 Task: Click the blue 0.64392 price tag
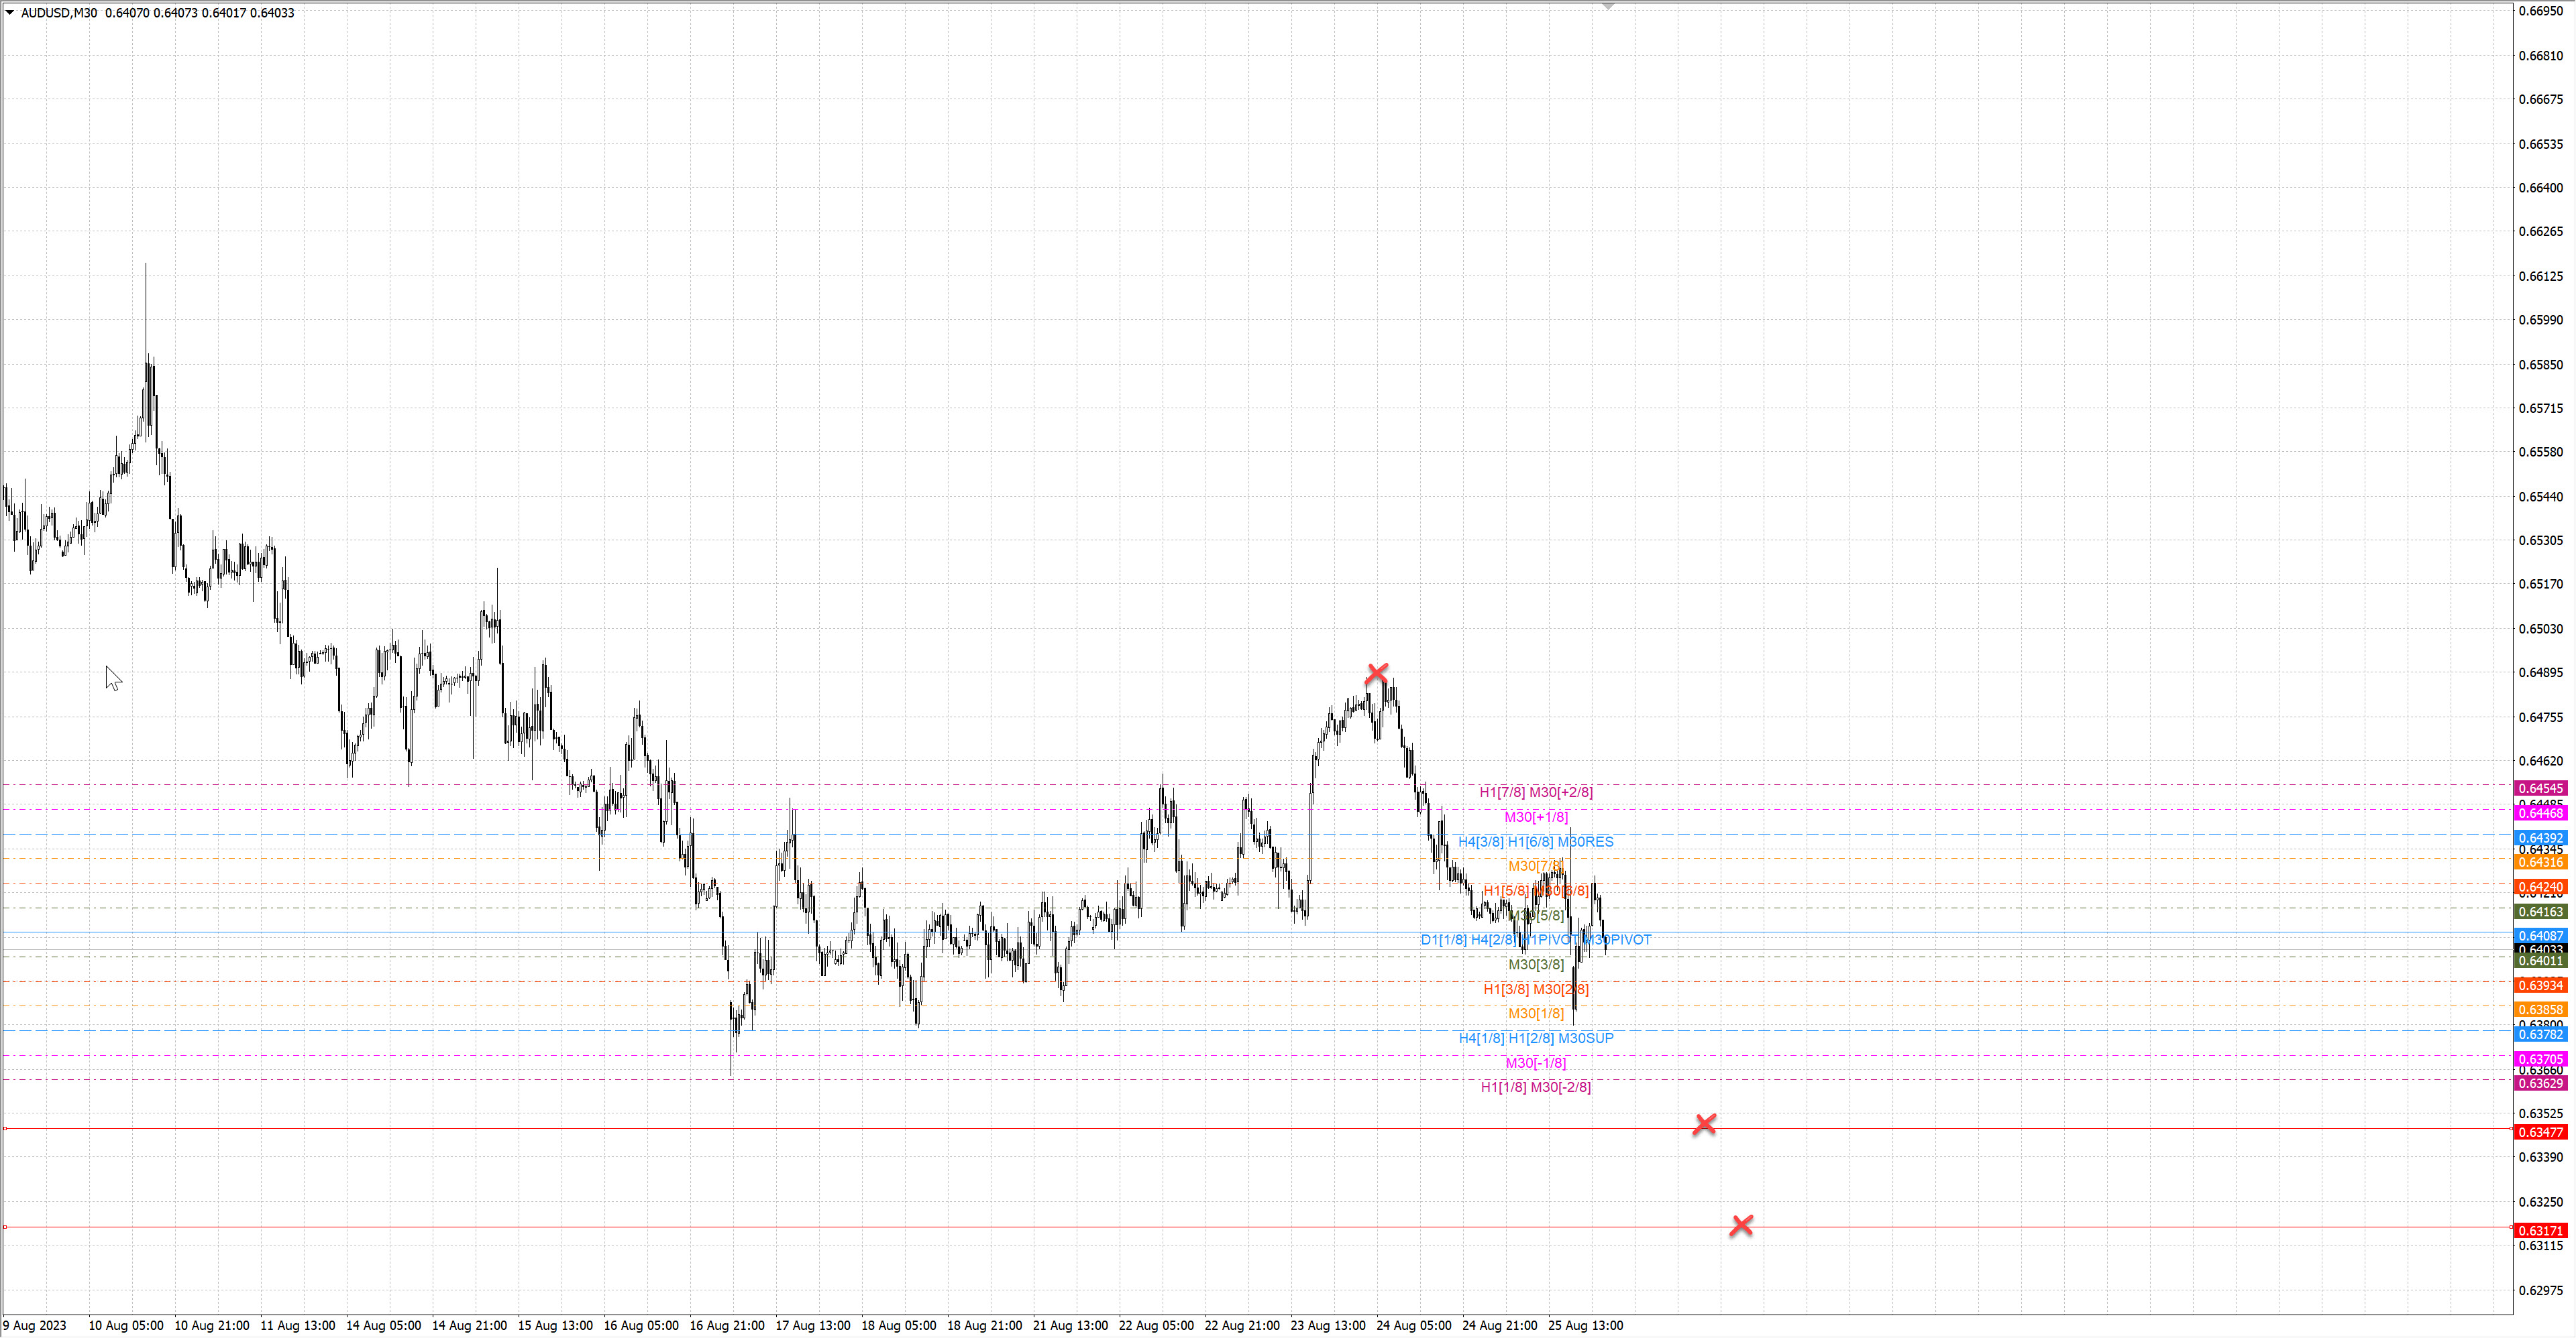pyautogui.click(x=2540, y=837)
